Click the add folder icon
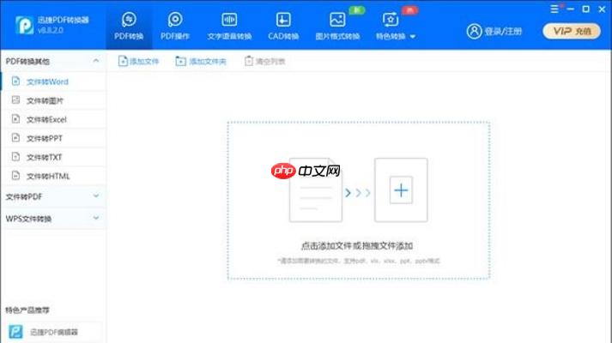The width and height of the screenshot is (612, 343). [x=180, y=61]
